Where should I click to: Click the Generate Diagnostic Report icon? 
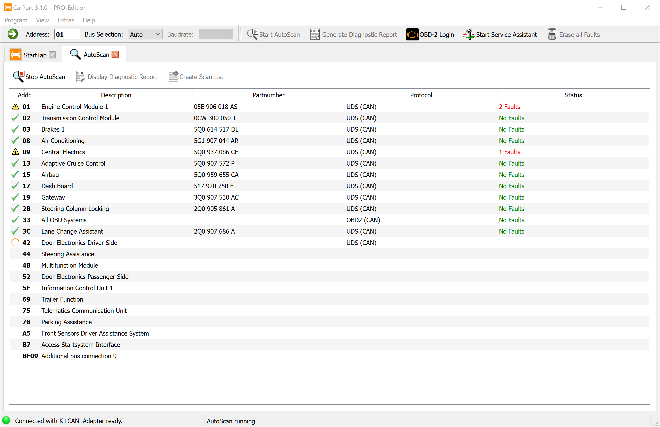(315, 35)
